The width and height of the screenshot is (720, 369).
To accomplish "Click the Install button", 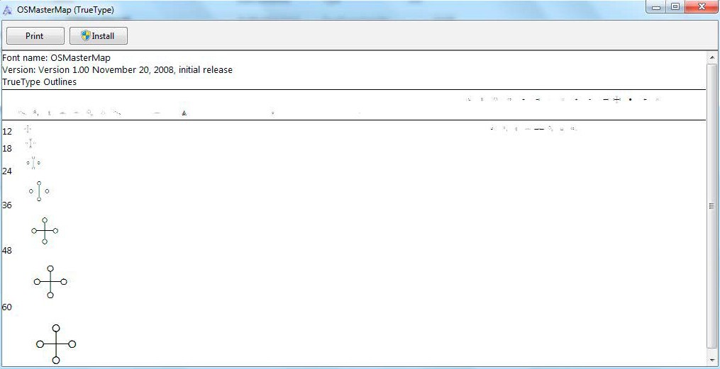I will click(99, 35).
